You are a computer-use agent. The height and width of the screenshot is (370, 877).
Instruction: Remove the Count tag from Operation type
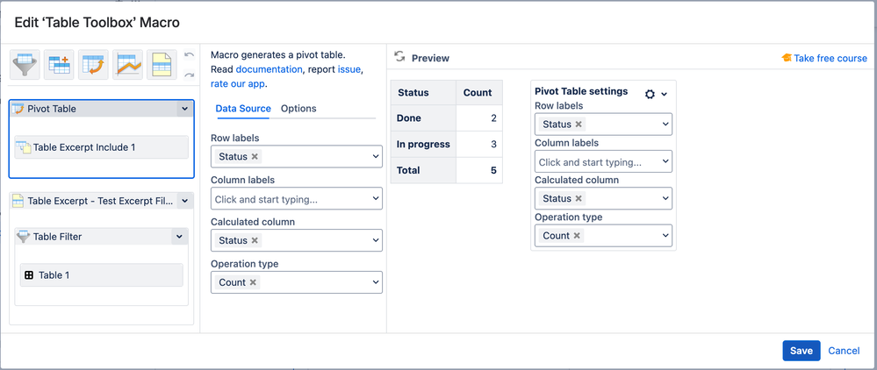(253, 282)
